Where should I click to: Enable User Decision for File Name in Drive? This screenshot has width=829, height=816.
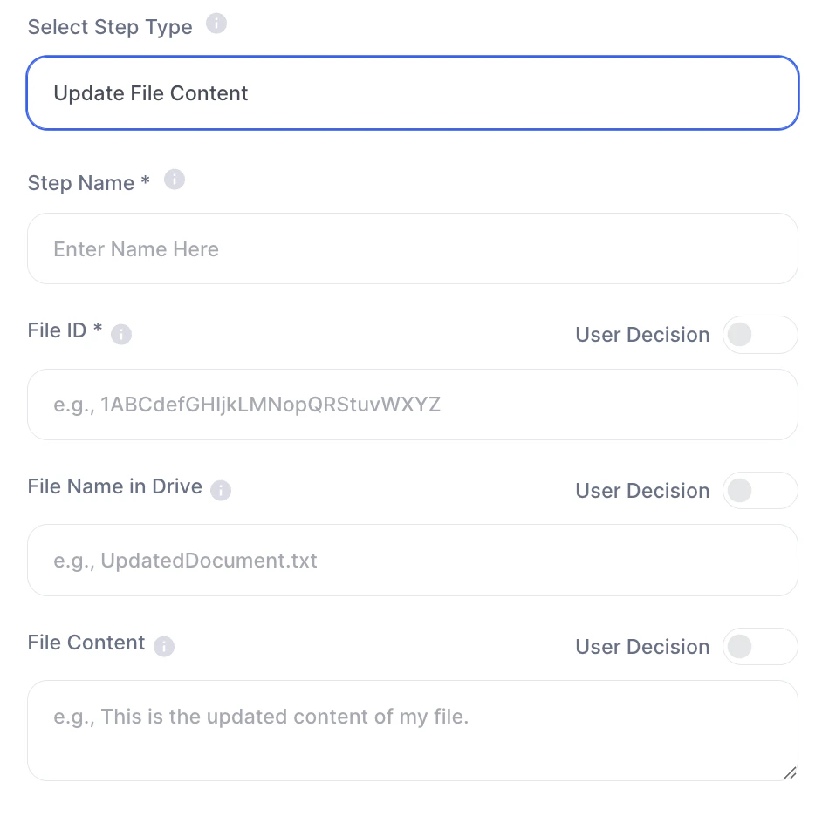pyautogui.click(x=759, y=491)
